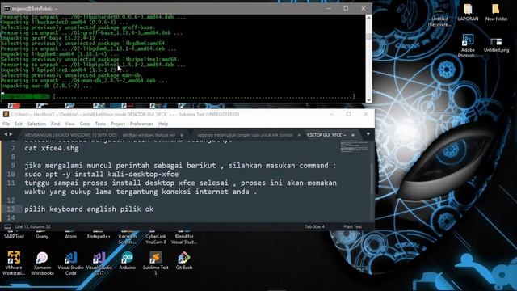Click the CyberLink YouCam 8 shortcut label
This screenshot has height=291, width=517.
156,239
